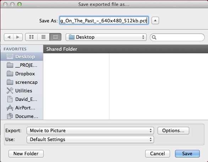Open export Options
208x162 pixels.
[173, 130]
